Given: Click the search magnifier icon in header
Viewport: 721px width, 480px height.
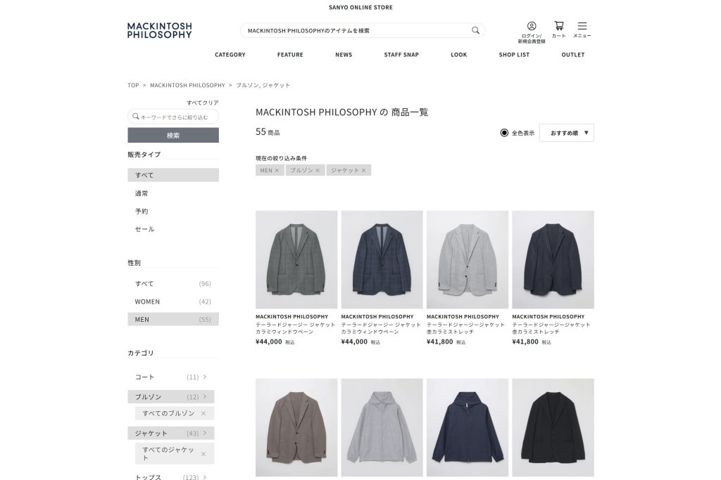Looking at the screenshot, I should 475,30.
